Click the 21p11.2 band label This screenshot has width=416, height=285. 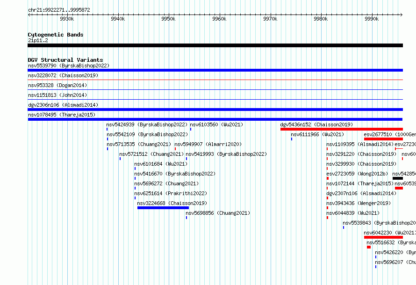click(38, 40)
